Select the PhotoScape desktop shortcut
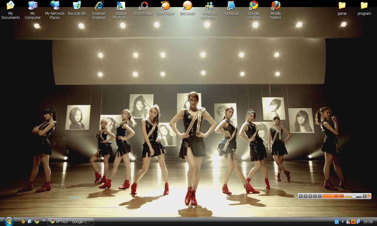Viewport: 377px width, 226px height. (x=143, y=8)
